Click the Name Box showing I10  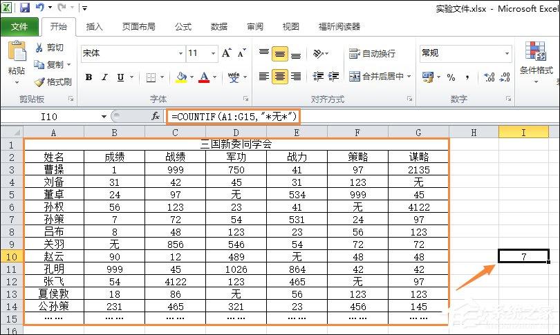pos(49,117)
